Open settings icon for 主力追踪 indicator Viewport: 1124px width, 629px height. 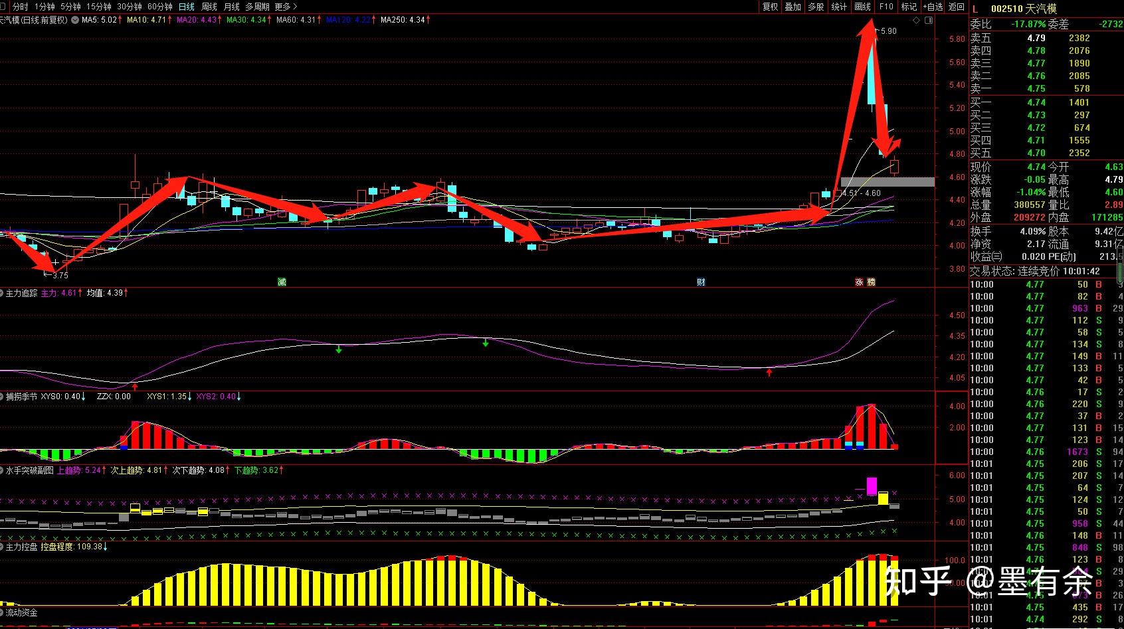[2, 293]
